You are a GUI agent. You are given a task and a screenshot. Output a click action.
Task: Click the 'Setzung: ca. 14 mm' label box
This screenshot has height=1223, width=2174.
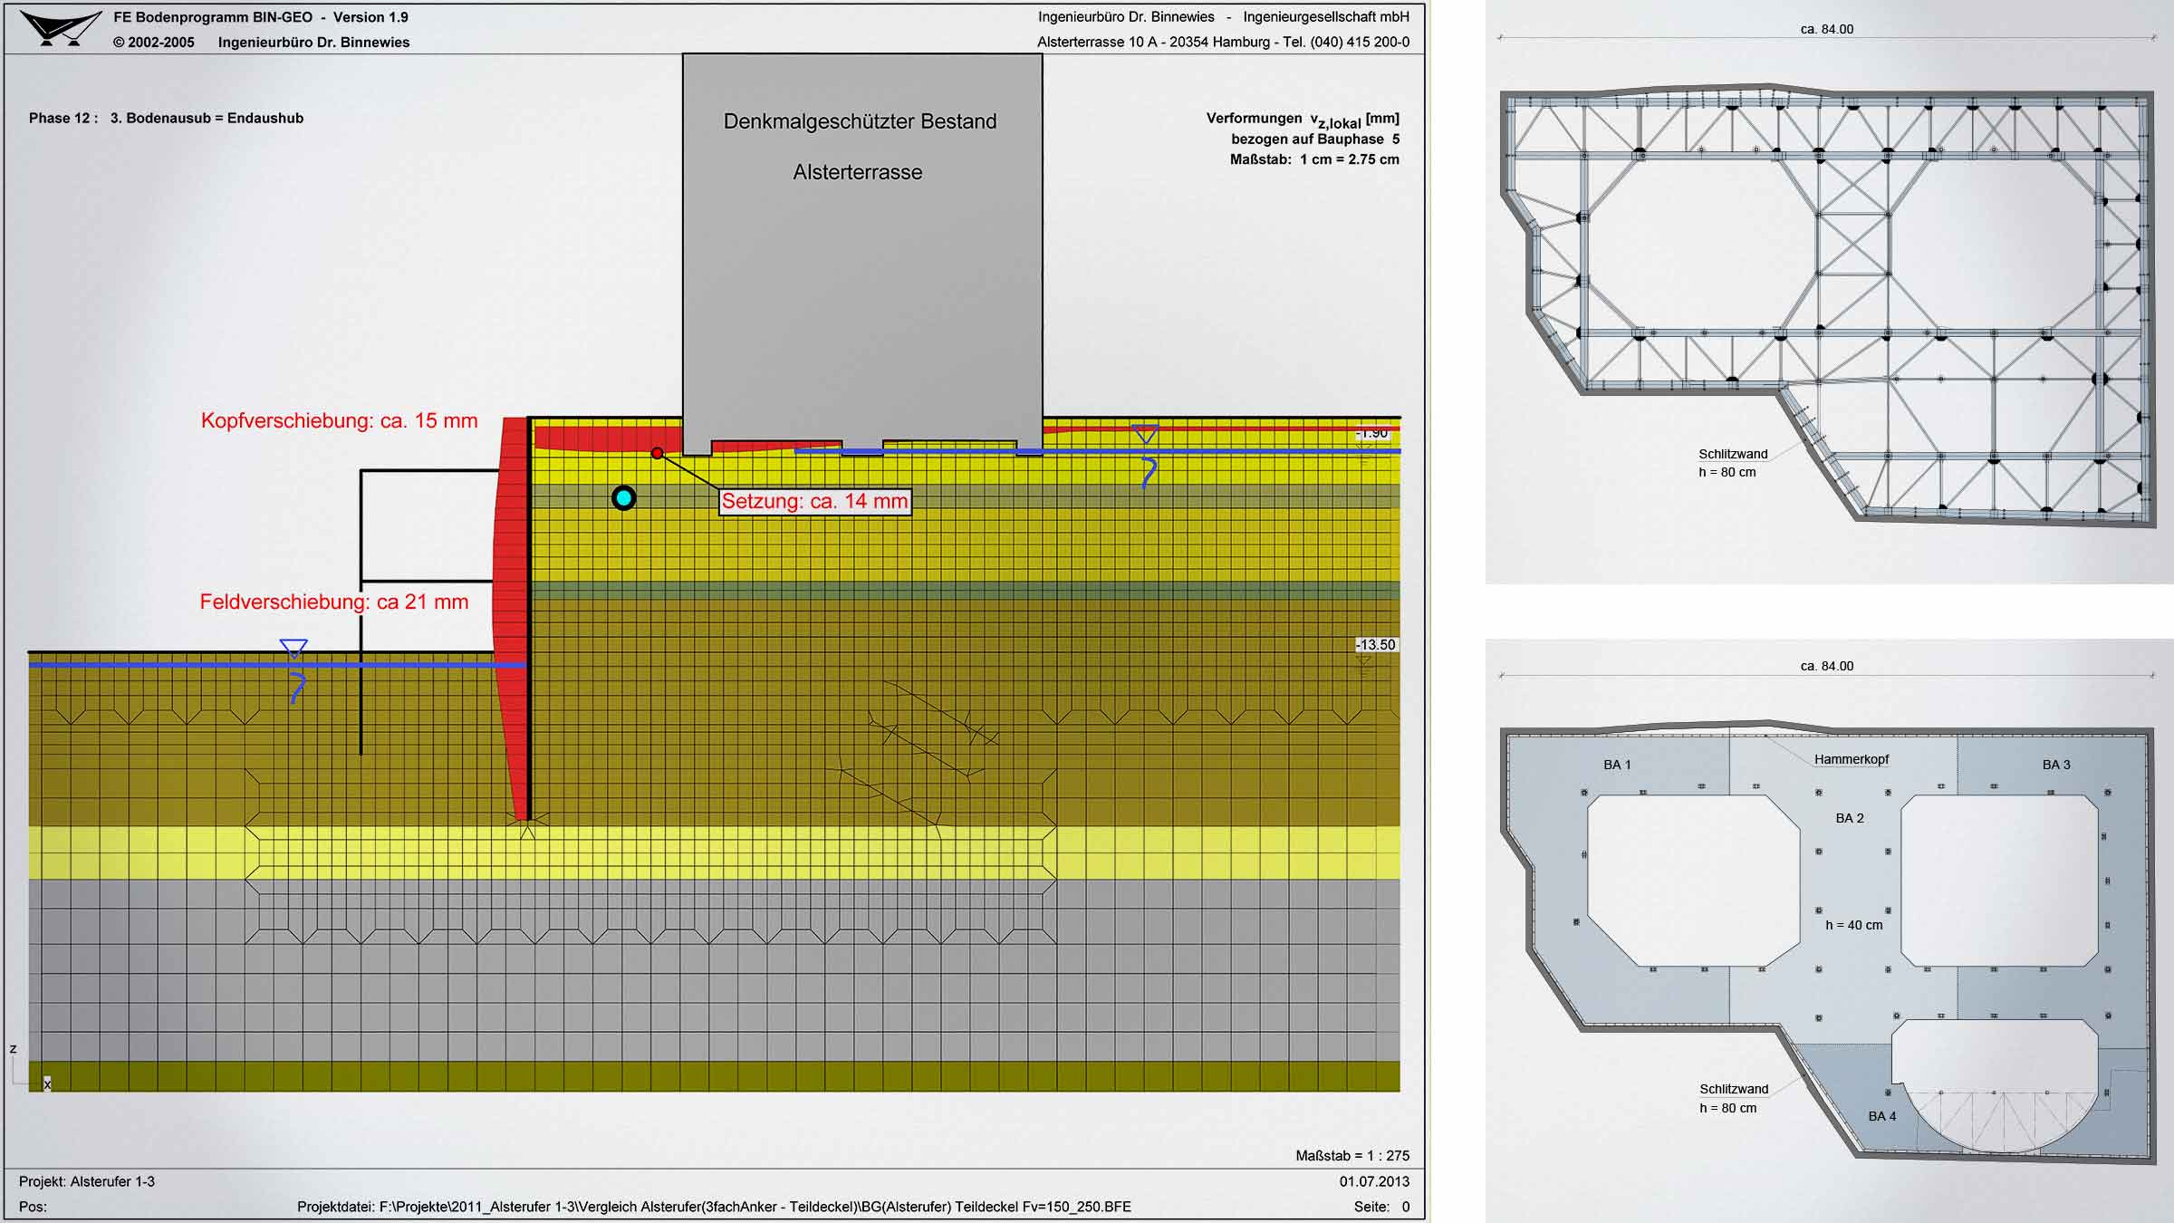tap(814, 502)
